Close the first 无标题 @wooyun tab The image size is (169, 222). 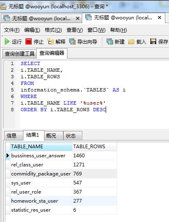78,19
